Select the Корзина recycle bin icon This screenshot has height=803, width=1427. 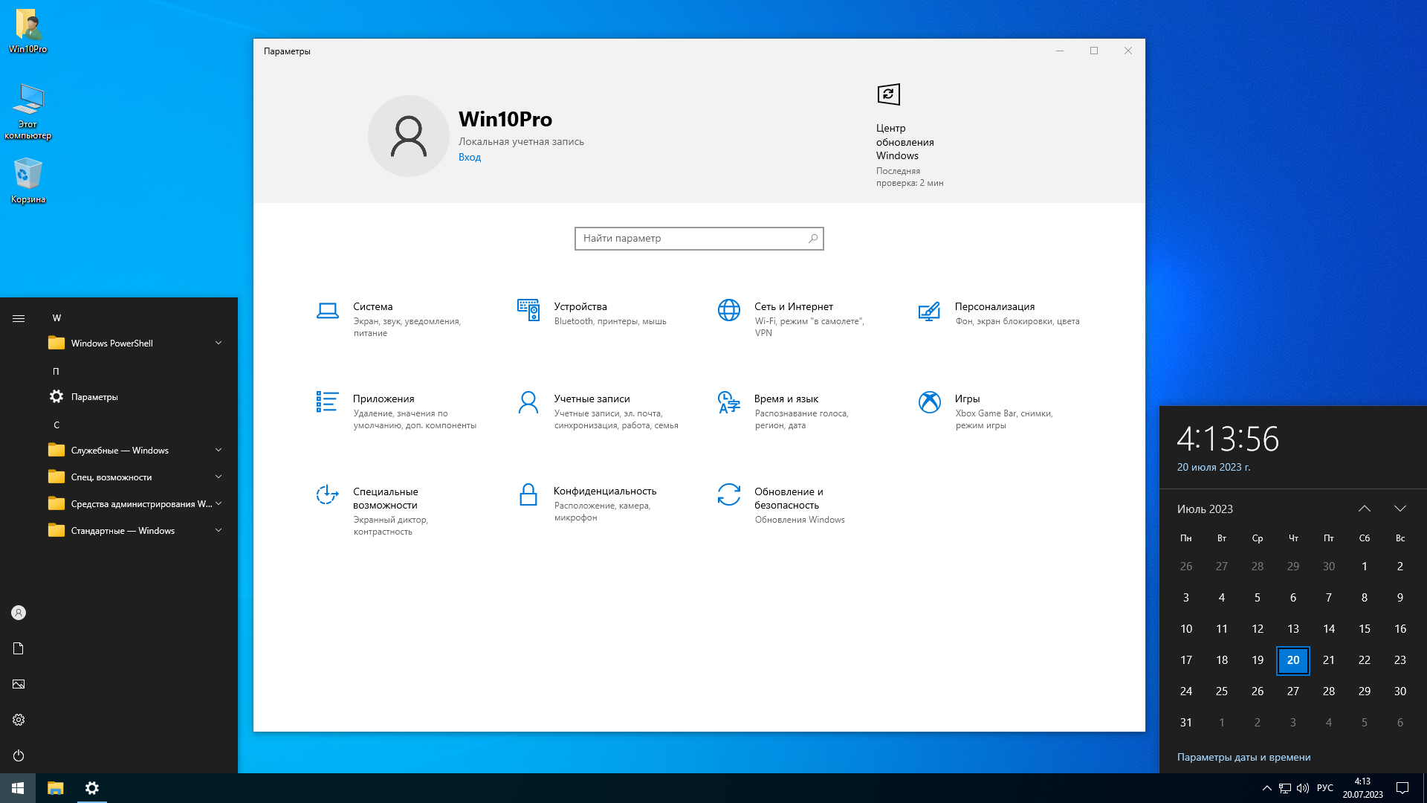point(28,181)
